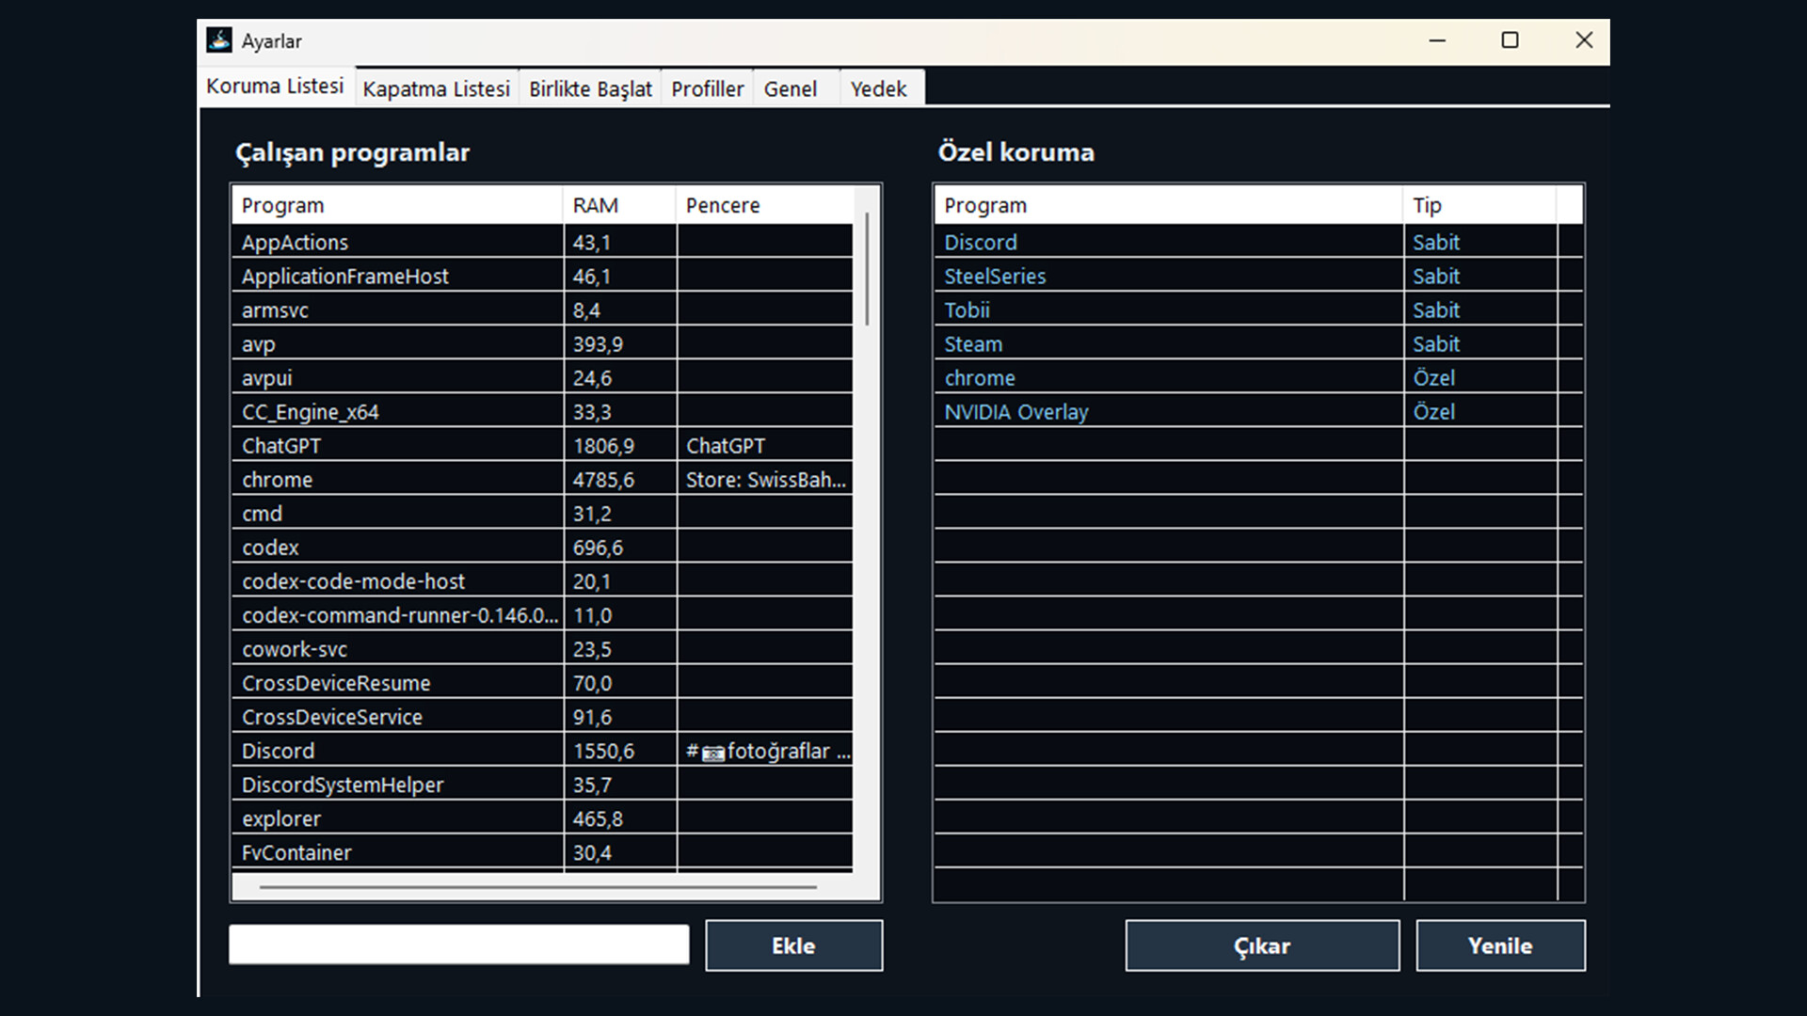Click the Sabit type cell for SteelSeries
Image resolution: width=1807 pixels, height=1016 pixels.
point(1480,276)
